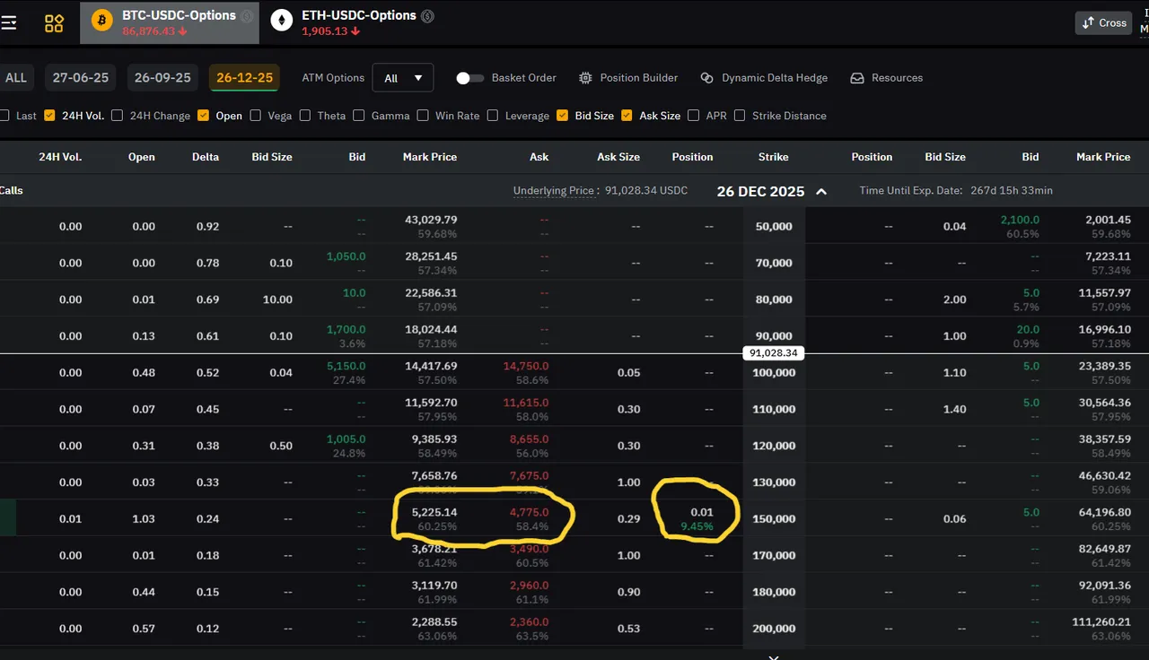
Task: Click the 80,000 strike cell
Action: (x=773, y=300)
